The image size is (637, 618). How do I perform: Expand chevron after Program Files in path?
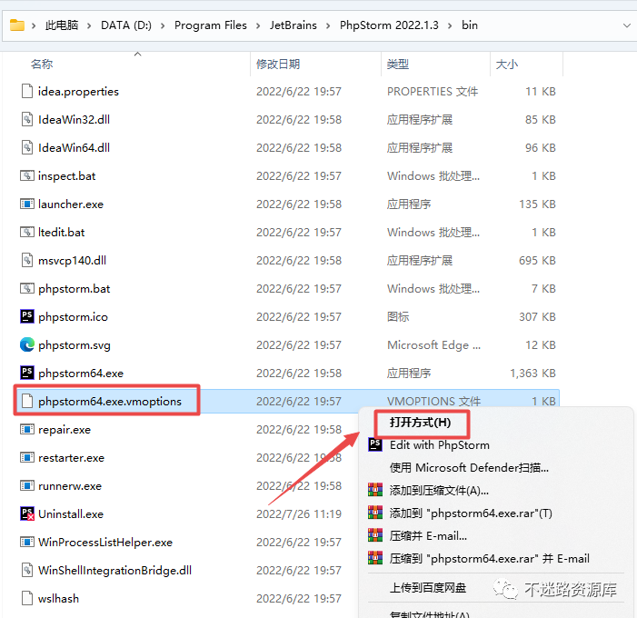pos(258,25)
